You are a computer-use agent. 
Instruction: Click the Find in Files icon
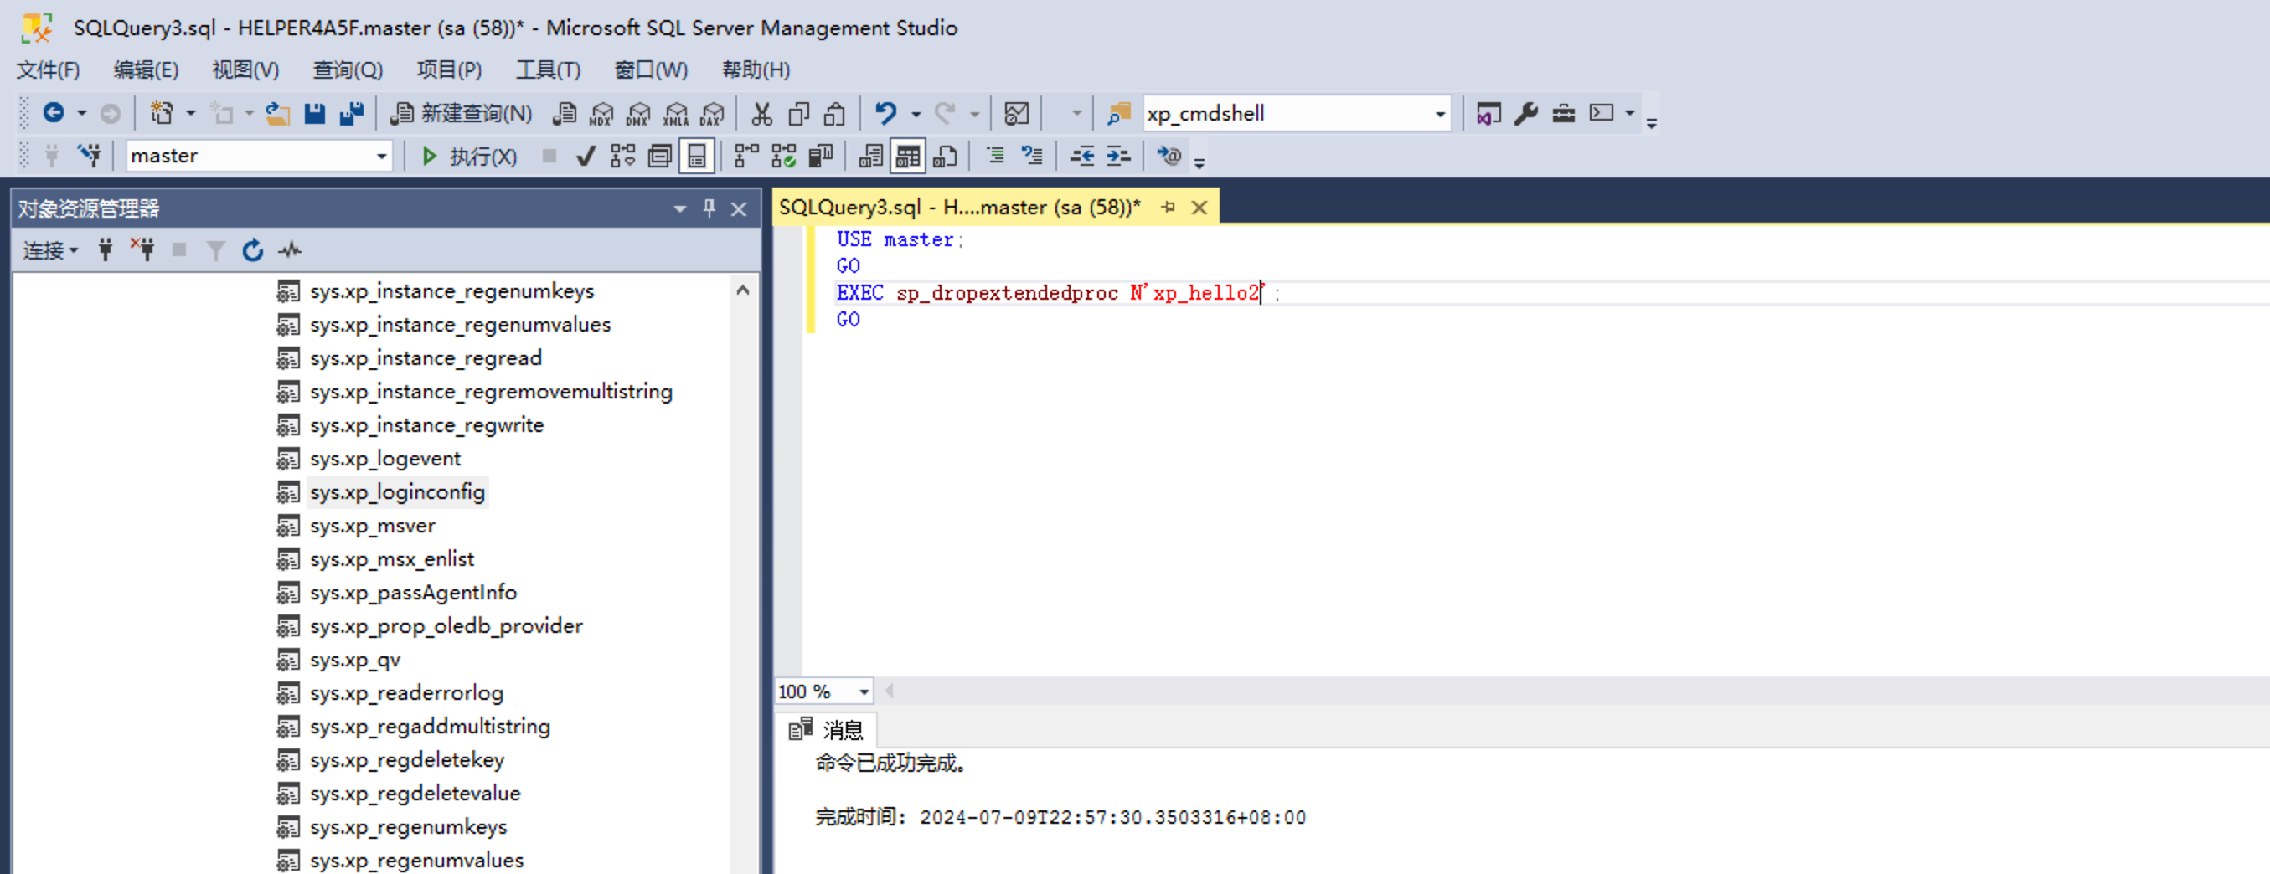pyautogui.click(x=1118, y=114)
